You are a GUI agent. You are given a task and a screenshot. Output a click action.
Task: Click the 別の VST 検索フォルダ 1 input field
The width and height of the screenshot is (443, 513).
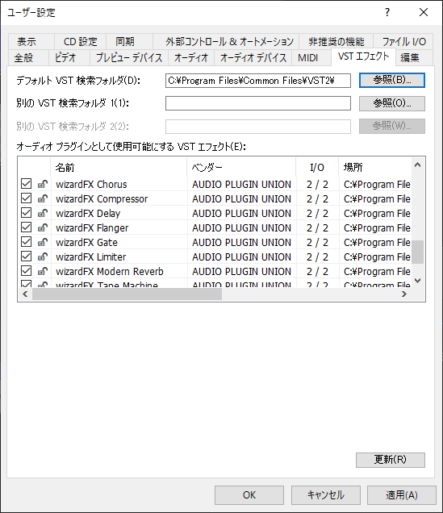[x=258, y=103]
